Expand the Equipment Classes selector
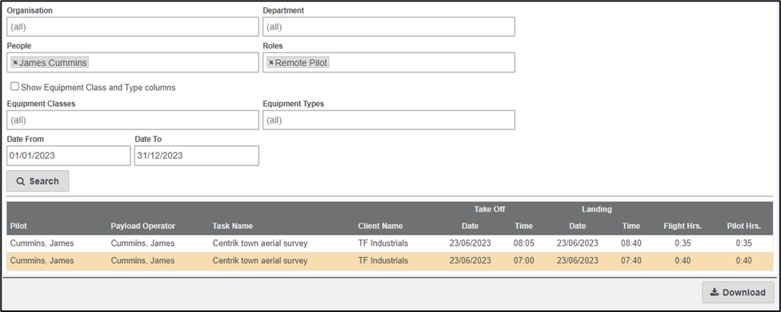The width and height of the screenshot is (781, 312). click(133, 120)
